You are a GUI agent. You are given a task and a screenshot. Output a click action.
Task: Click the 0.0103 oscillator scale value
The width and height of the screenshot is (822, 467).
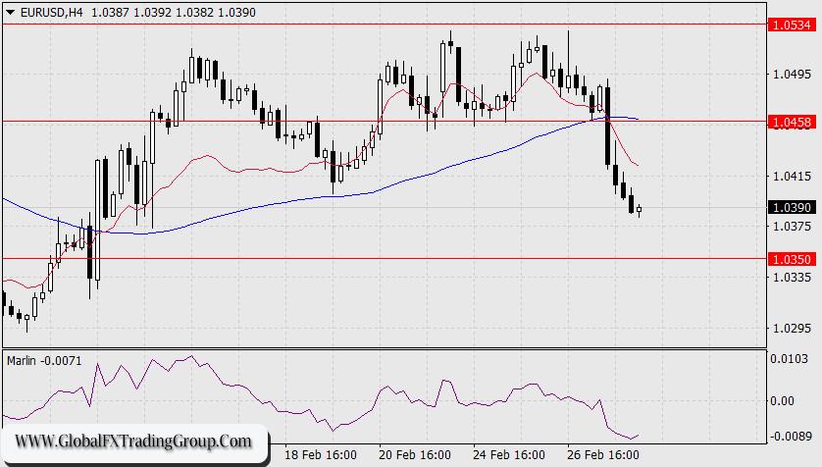(789, 359)
